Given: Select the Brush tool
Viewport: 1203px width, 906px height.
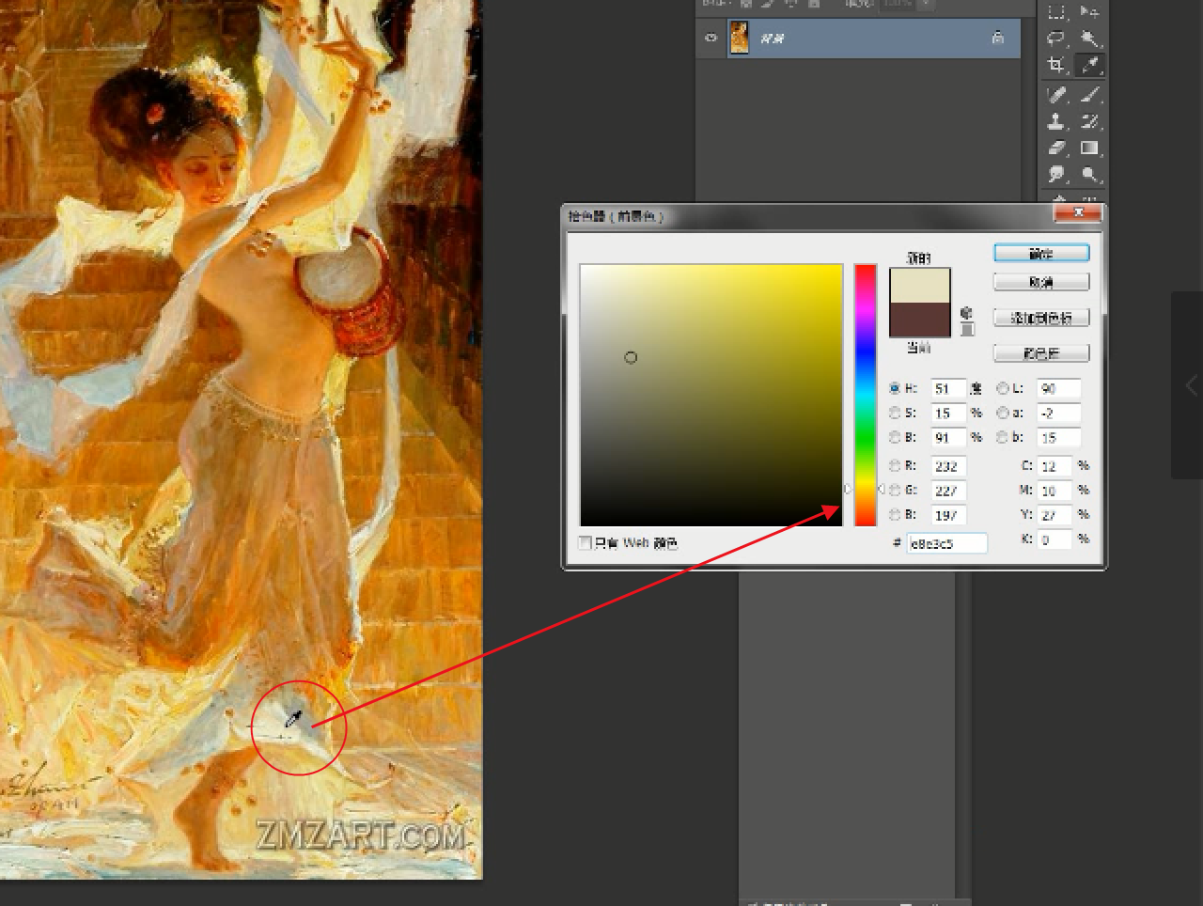Looking at the screenshot, I should (1090, 95).
